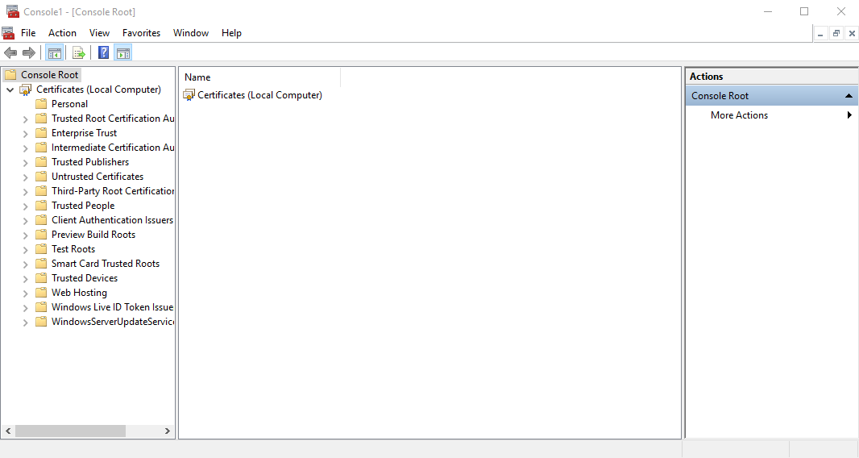859x458 pixels.
Task: Click the Export List toolbar icon
Action: pyautogui.click(x=79, y=53)
